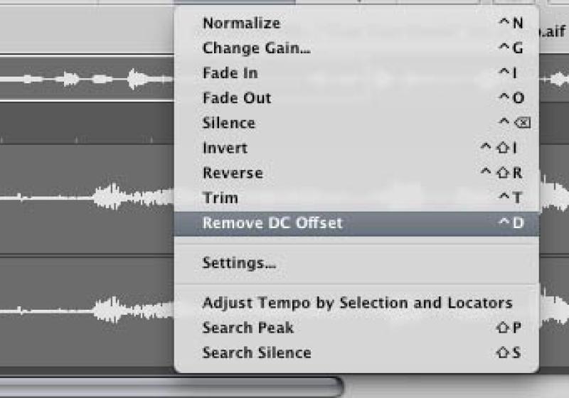Apply Fade Out to the audio

click(x=236, y=98)
